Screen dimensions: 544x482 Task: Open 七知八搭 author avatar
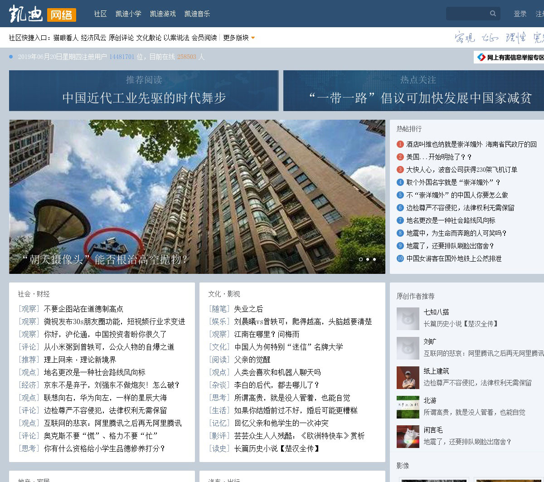pyautogui.click(x=408, y=319)
